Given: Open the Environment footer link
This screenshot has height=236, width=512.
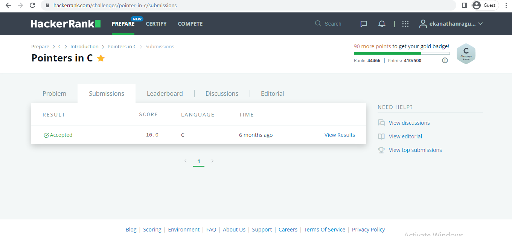Looking at the screenshot, I should (x=184, y=230).
